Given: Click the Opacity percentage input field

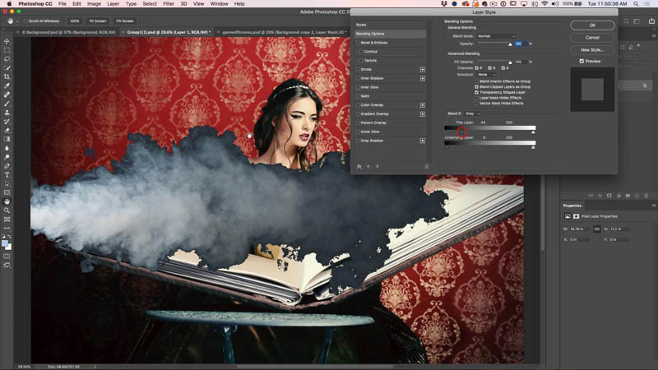Looking at the screenshot, I should [x=521, y=44].
